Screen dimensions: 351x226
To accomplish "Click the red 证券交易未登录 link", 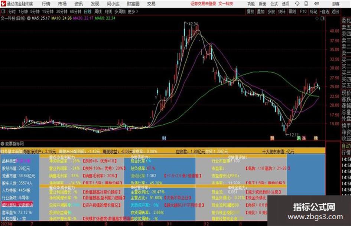I will [x=203, y=4].
